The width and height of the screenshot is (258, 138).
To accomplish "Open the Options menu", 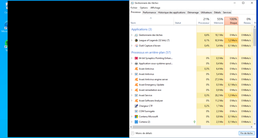I will click(x=144, y=8).
